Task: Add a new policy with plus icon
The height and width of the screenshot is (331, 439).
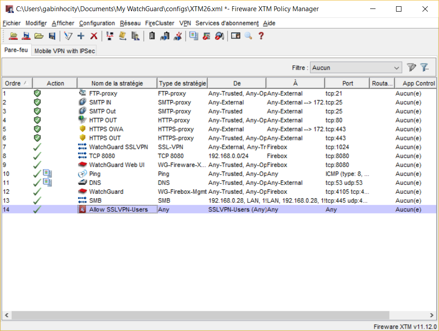Action: point(81,36)
